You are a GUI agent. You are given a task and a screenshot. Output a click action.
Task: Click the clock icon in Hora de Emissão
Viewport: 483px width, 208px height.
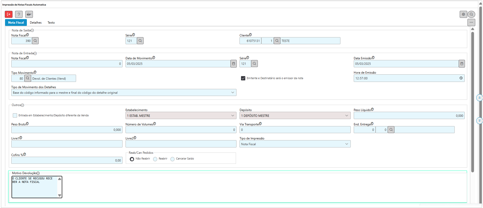pyautogui.click(x=461, y=78)
